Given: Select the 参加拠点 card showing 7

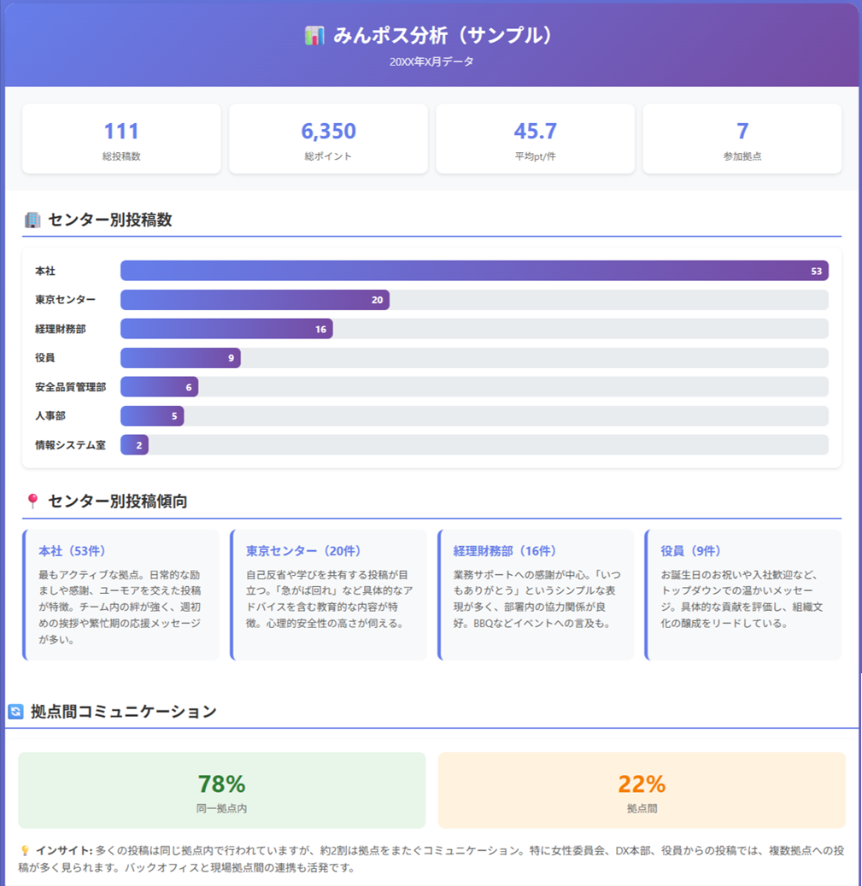Looking at the screenshot, I should click(x=741, y=138).
